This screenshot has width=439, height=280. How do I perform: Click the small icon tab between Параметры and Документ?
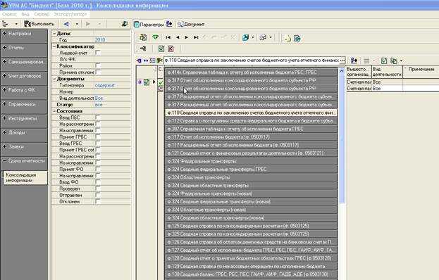(x=169, y=25)
